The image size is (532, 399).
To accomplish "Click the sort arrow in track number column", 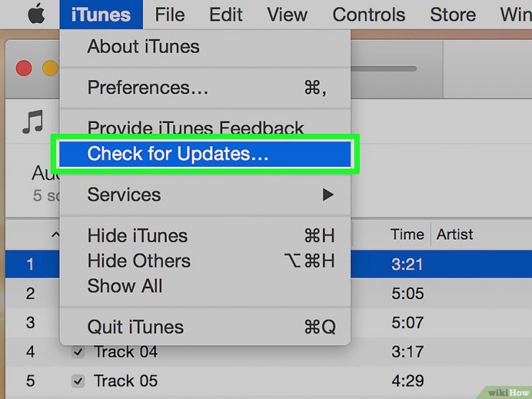I will [55, 234].
